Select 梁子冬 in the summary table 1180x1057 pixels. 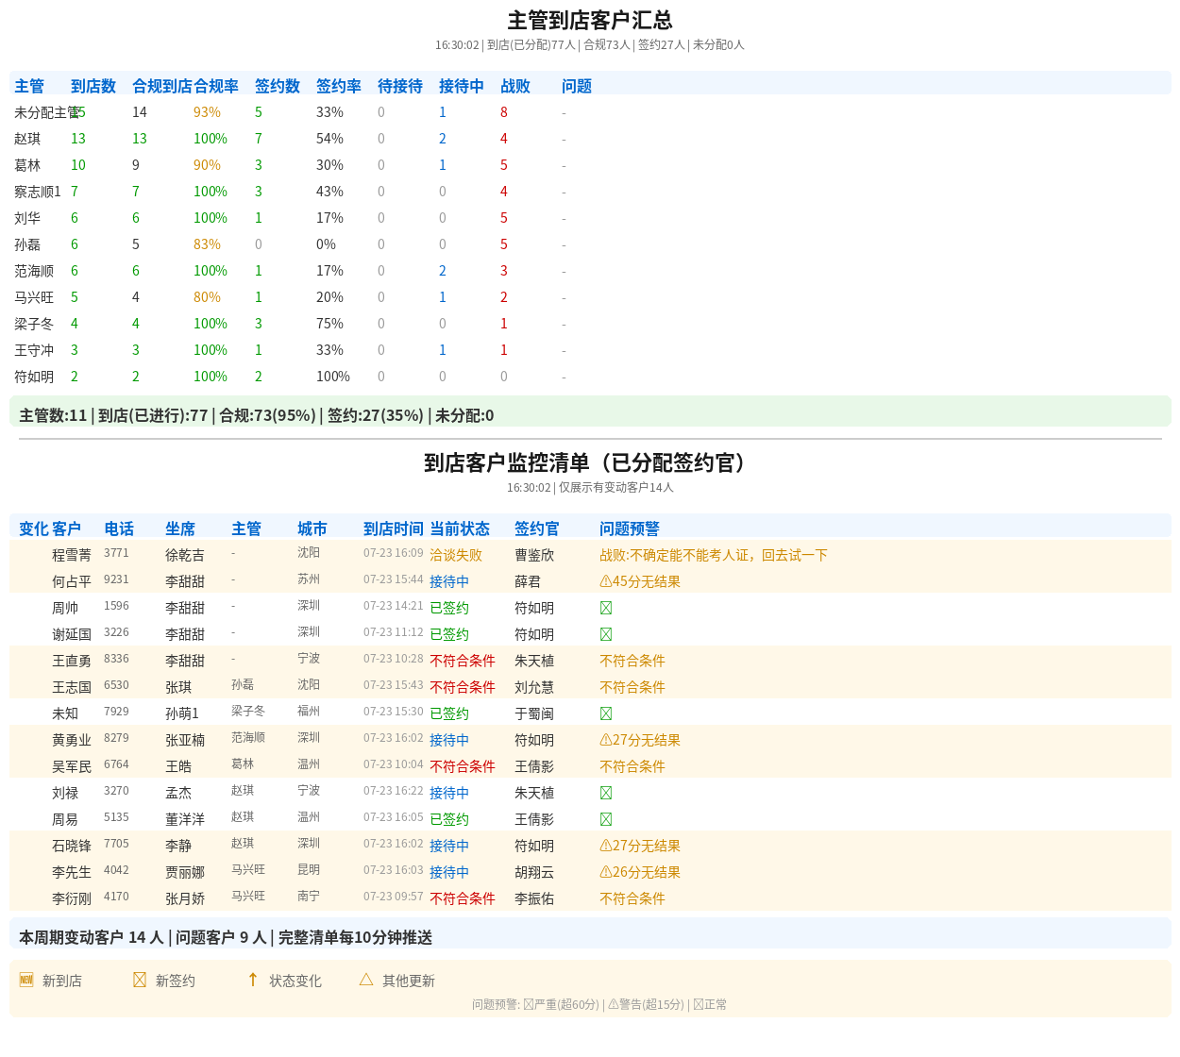(34, 324)
